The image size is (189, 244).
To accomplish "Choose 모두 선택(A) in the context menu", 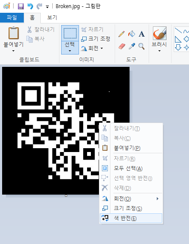I will pyautogui.click(x=131, y=168).
